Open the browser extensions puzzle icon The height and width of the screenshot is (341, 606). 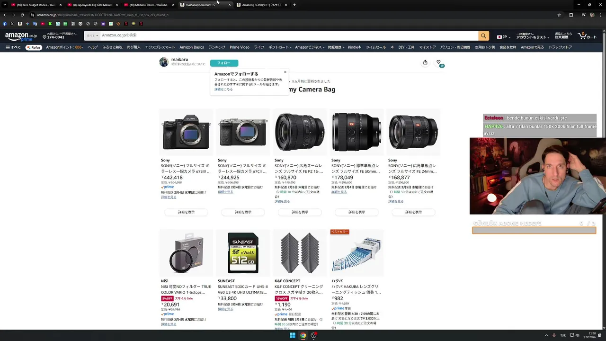tap(571, 15)
